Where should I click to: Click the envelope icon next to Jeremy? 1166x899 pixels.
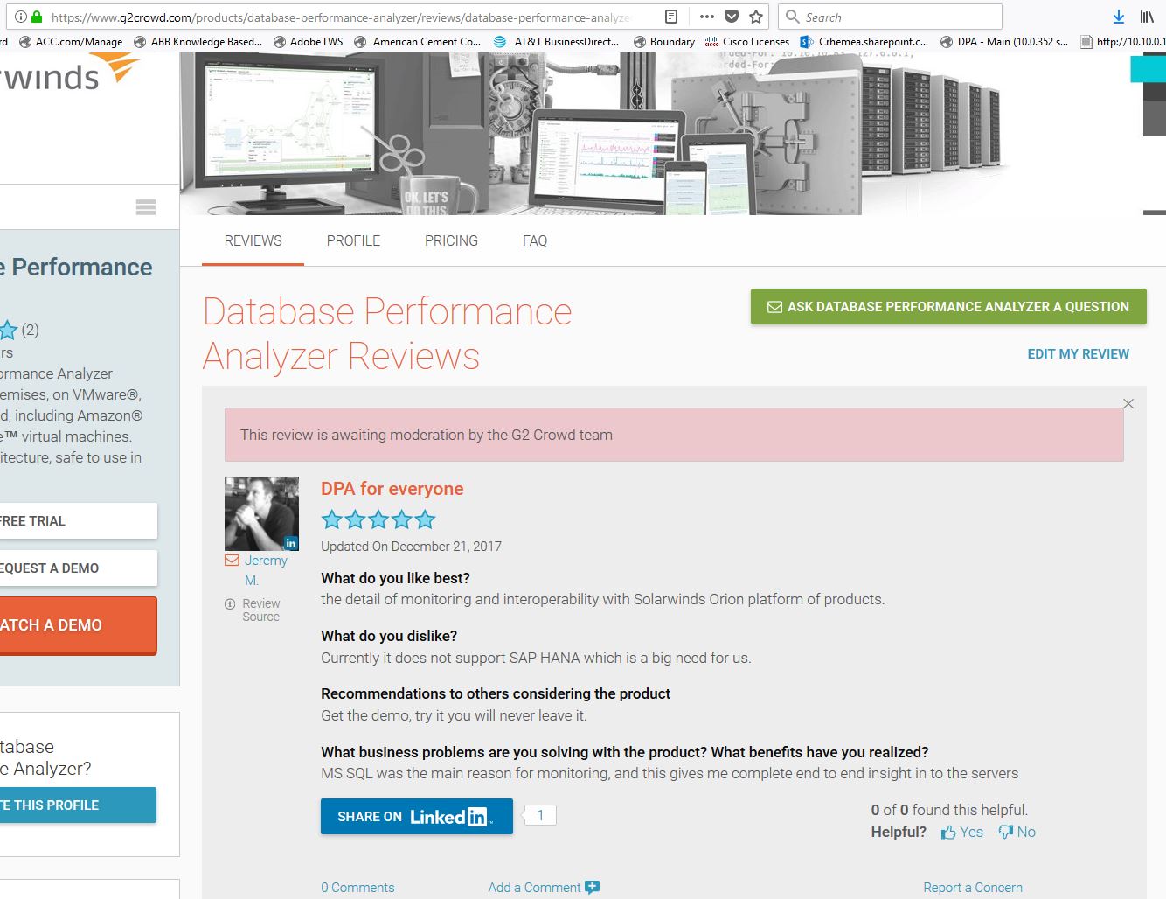pyautogui.click(x=232, y=561)
